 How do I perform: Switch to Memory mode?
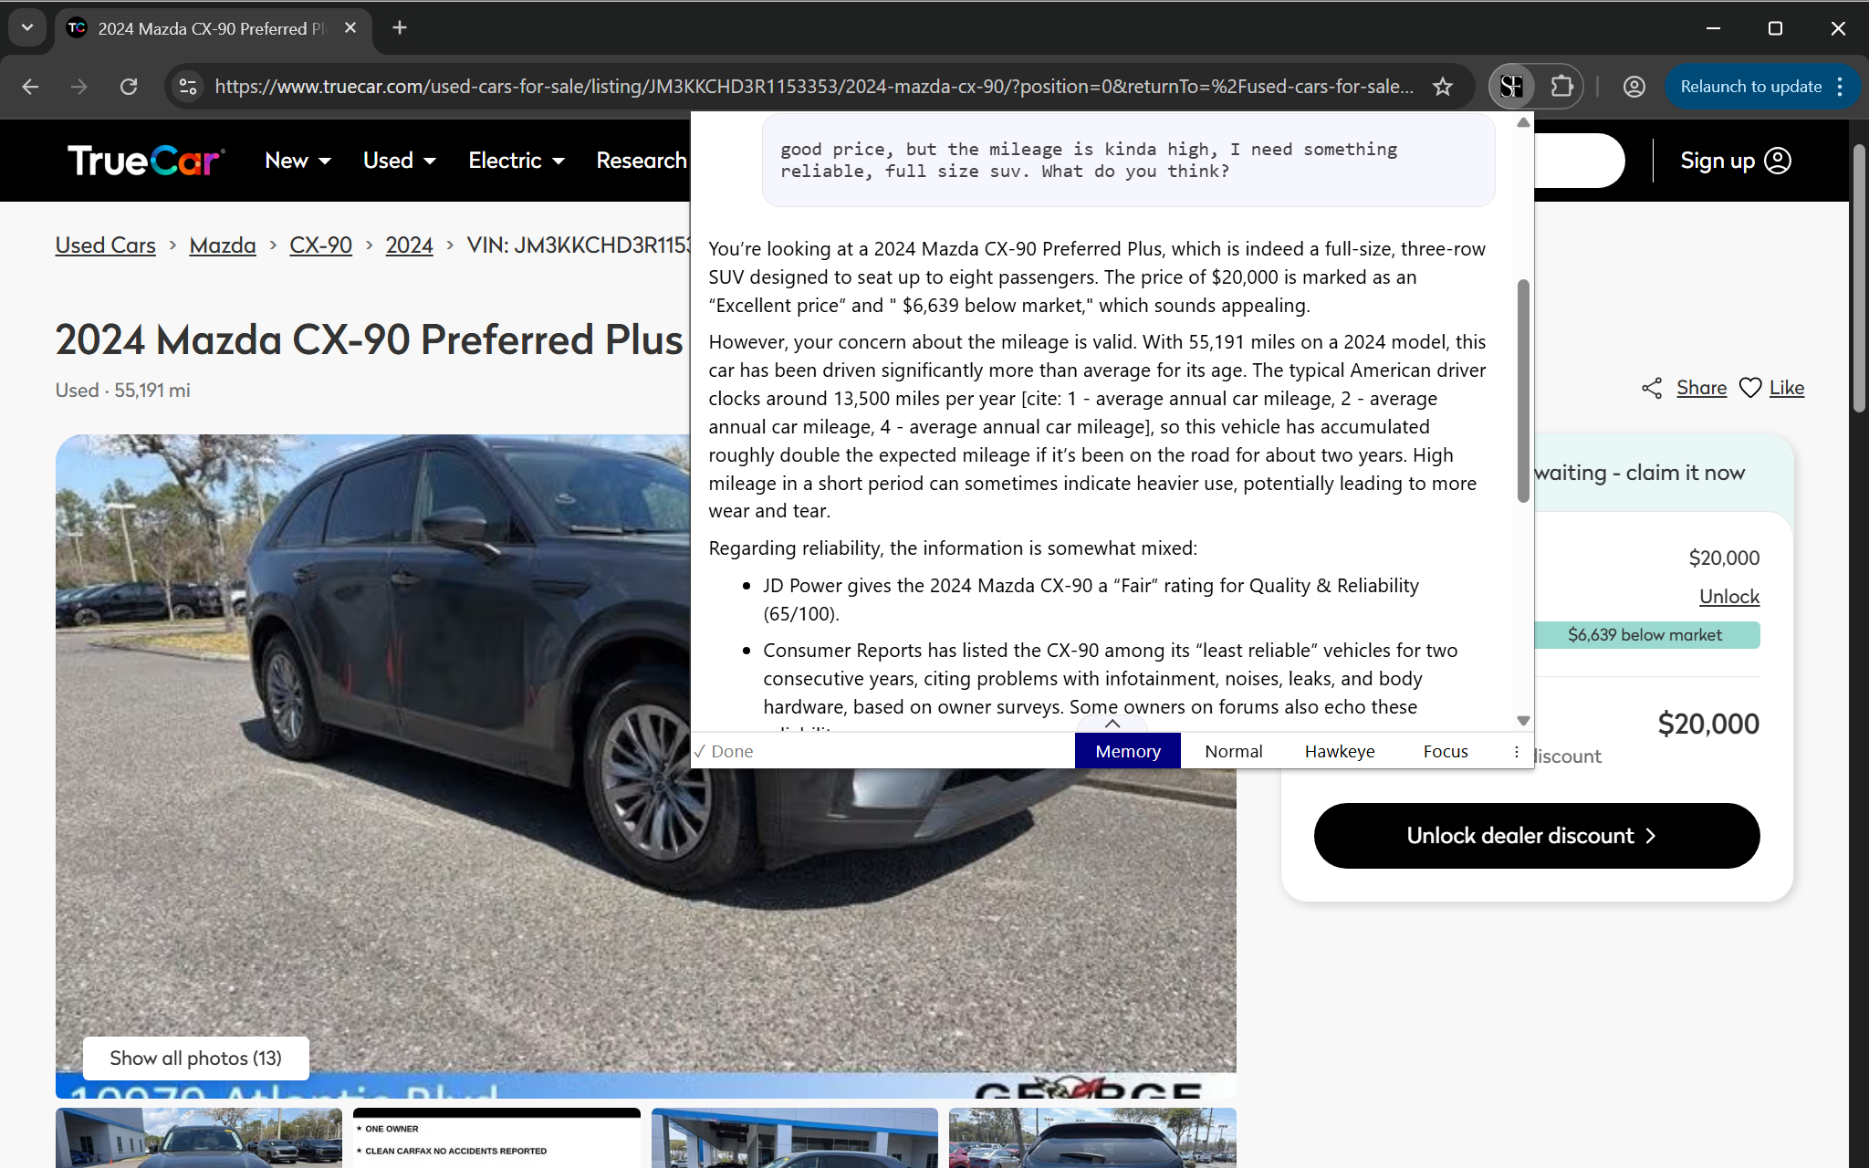(1128, 751)
